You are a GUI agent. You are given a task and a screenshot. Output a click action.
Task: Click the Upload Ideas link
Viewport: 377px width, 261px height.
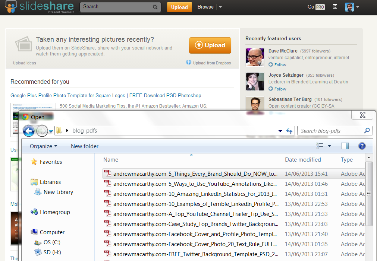[x=25, y=63]
